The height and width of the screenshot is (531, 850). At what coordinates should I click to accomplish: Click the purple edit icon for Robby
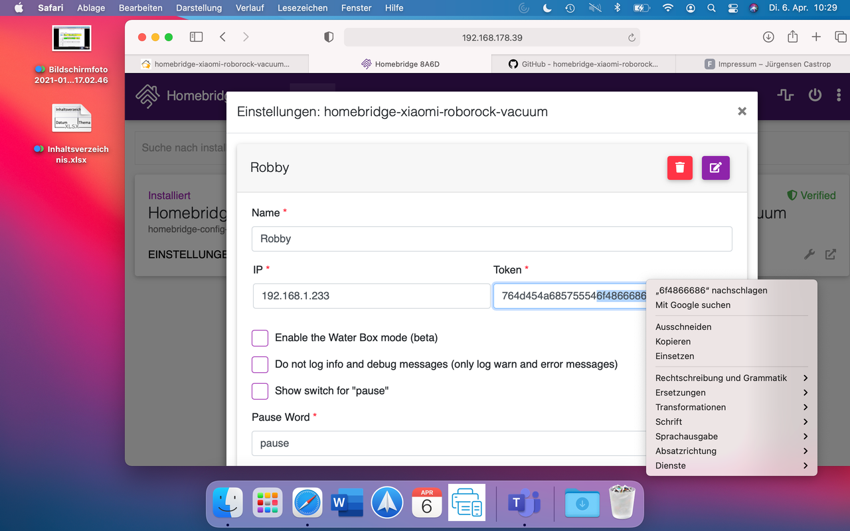pos(715,168)
